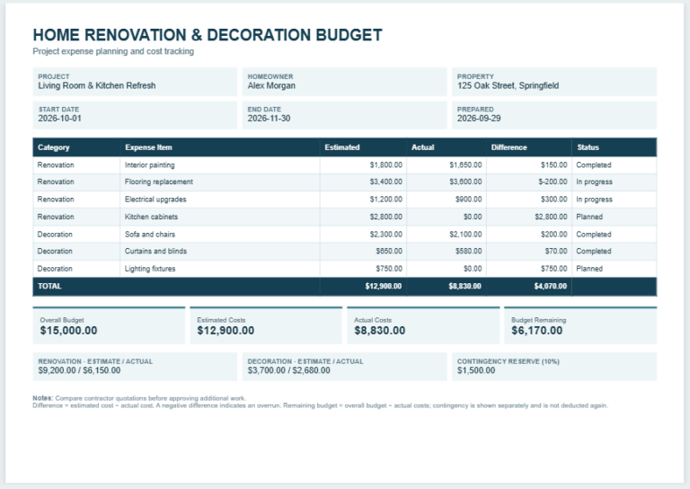
Task: Click difference '$2,800.00' for Kitchen cabinets
Action: (551, 217)
